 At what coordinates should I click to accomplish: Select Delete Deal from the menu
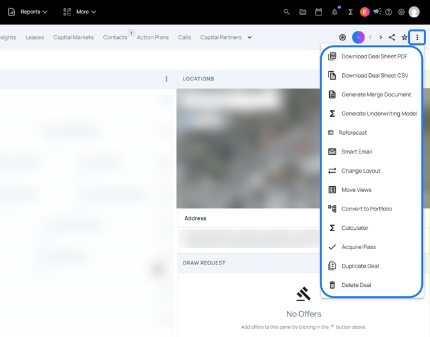point(356,285)
